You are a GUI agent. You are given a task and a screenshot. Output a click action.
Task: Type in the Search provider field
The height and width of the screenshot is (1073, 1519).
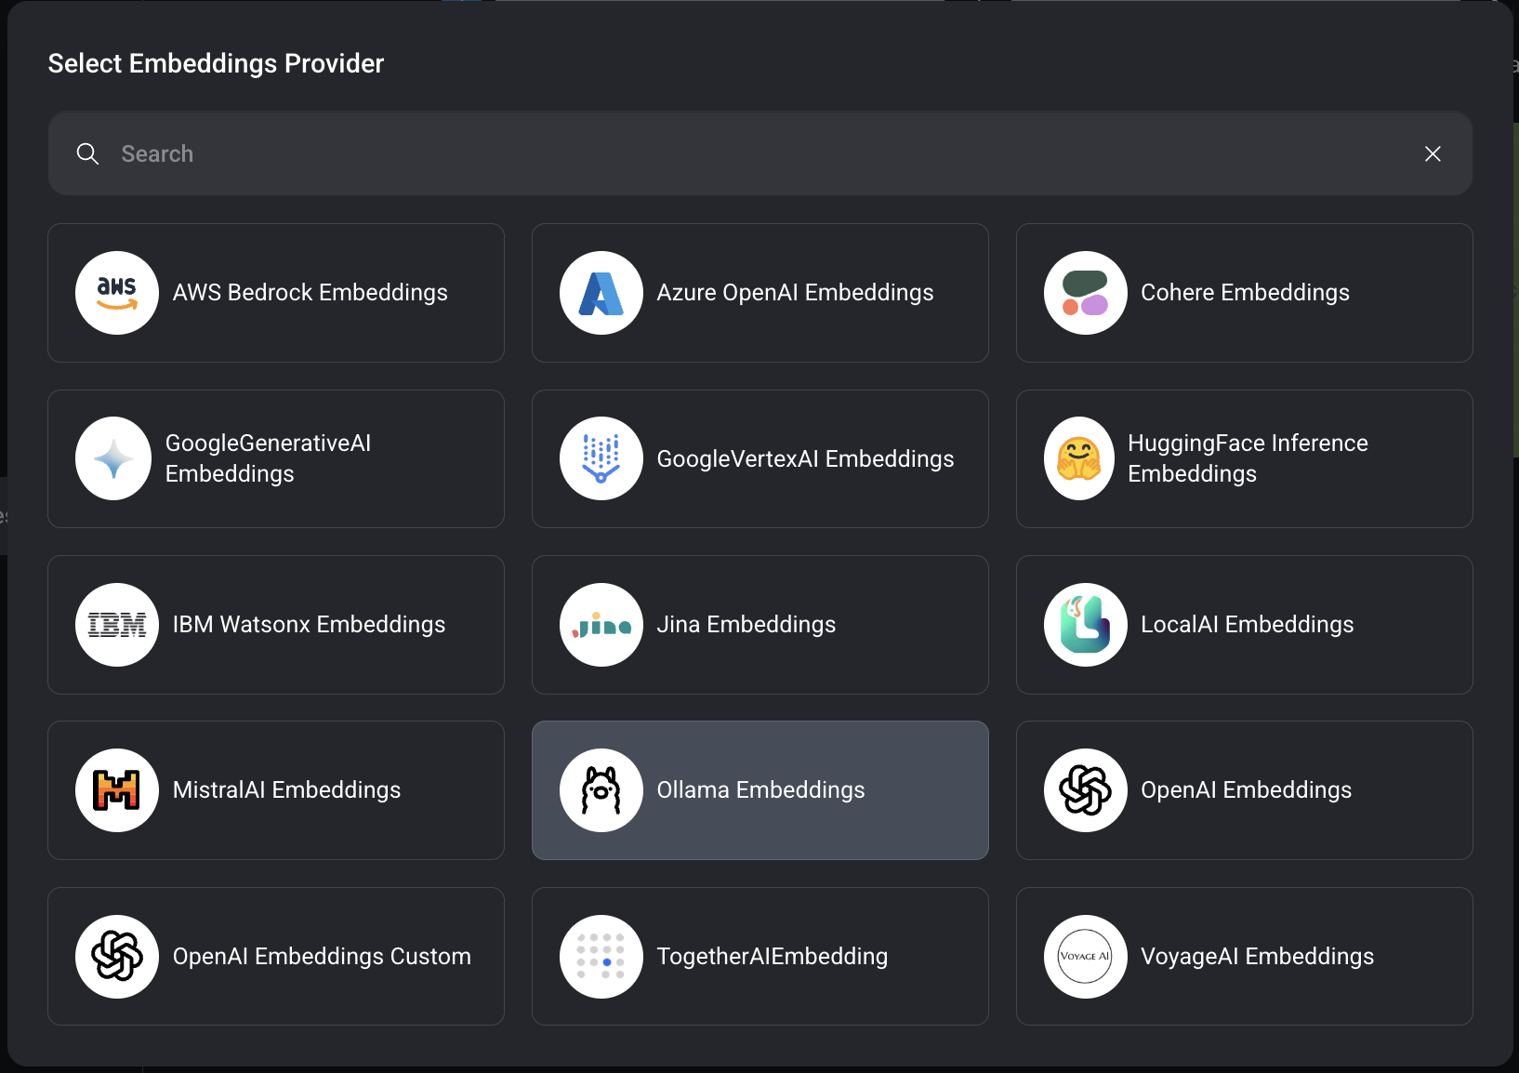pyautogui.click(x=744, y=154)
